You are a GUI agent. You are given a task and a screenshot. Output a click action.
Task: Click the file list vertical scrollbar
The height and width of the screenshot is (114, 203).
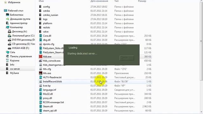(x=201, y=41)
